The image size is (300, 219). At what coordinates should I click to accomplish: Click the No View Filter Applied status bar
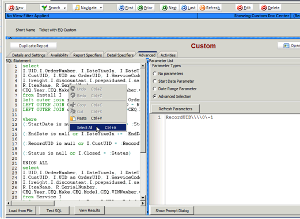coord(101,16)
